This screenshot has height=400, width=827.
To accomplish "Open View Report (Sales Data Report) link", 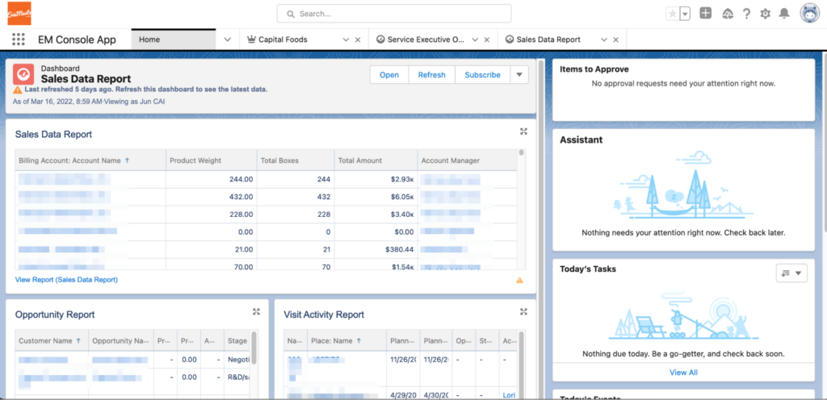I will click(66, 280).
